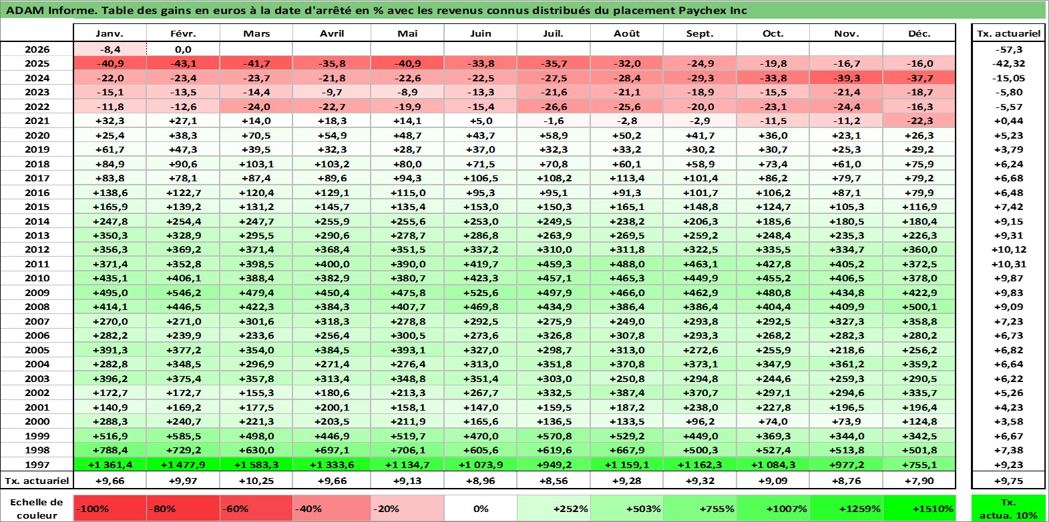Click the Tx. actuariel bottom row label
This screenshot has height=522, width=1049.
37,481
